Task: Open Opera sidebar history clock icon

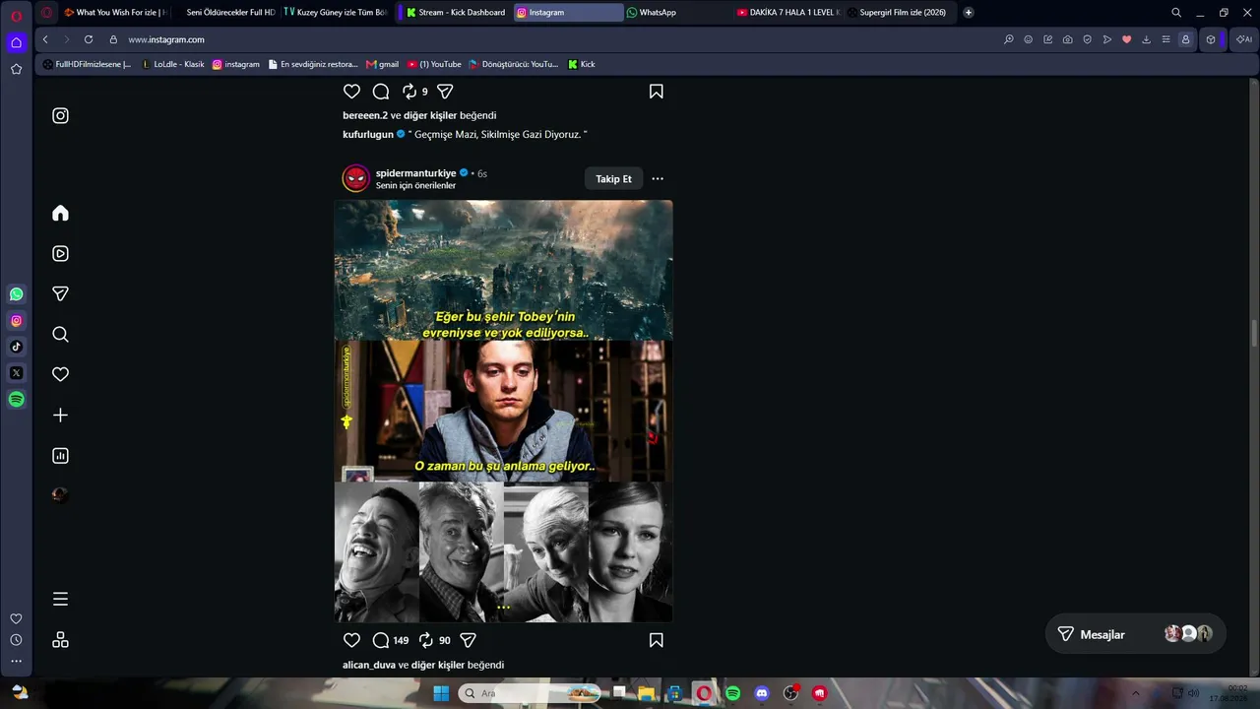Action: pyautogui.click(x=16, y=640)
